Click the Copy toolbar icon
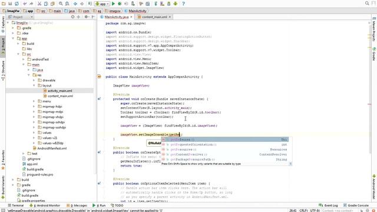This screenshot has height=212, width=377. (x=46, y=4)
